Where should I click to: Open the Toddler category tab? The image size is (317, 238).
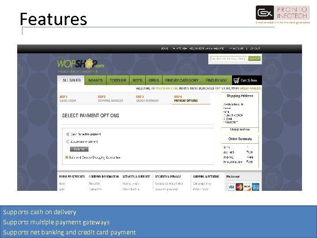pos(118,80)
